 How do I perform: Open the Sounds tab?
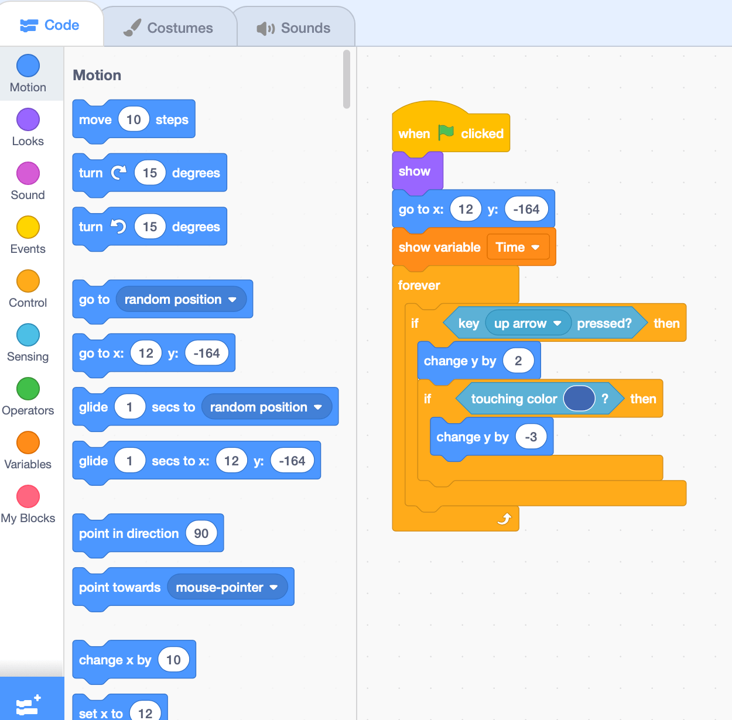296,28
